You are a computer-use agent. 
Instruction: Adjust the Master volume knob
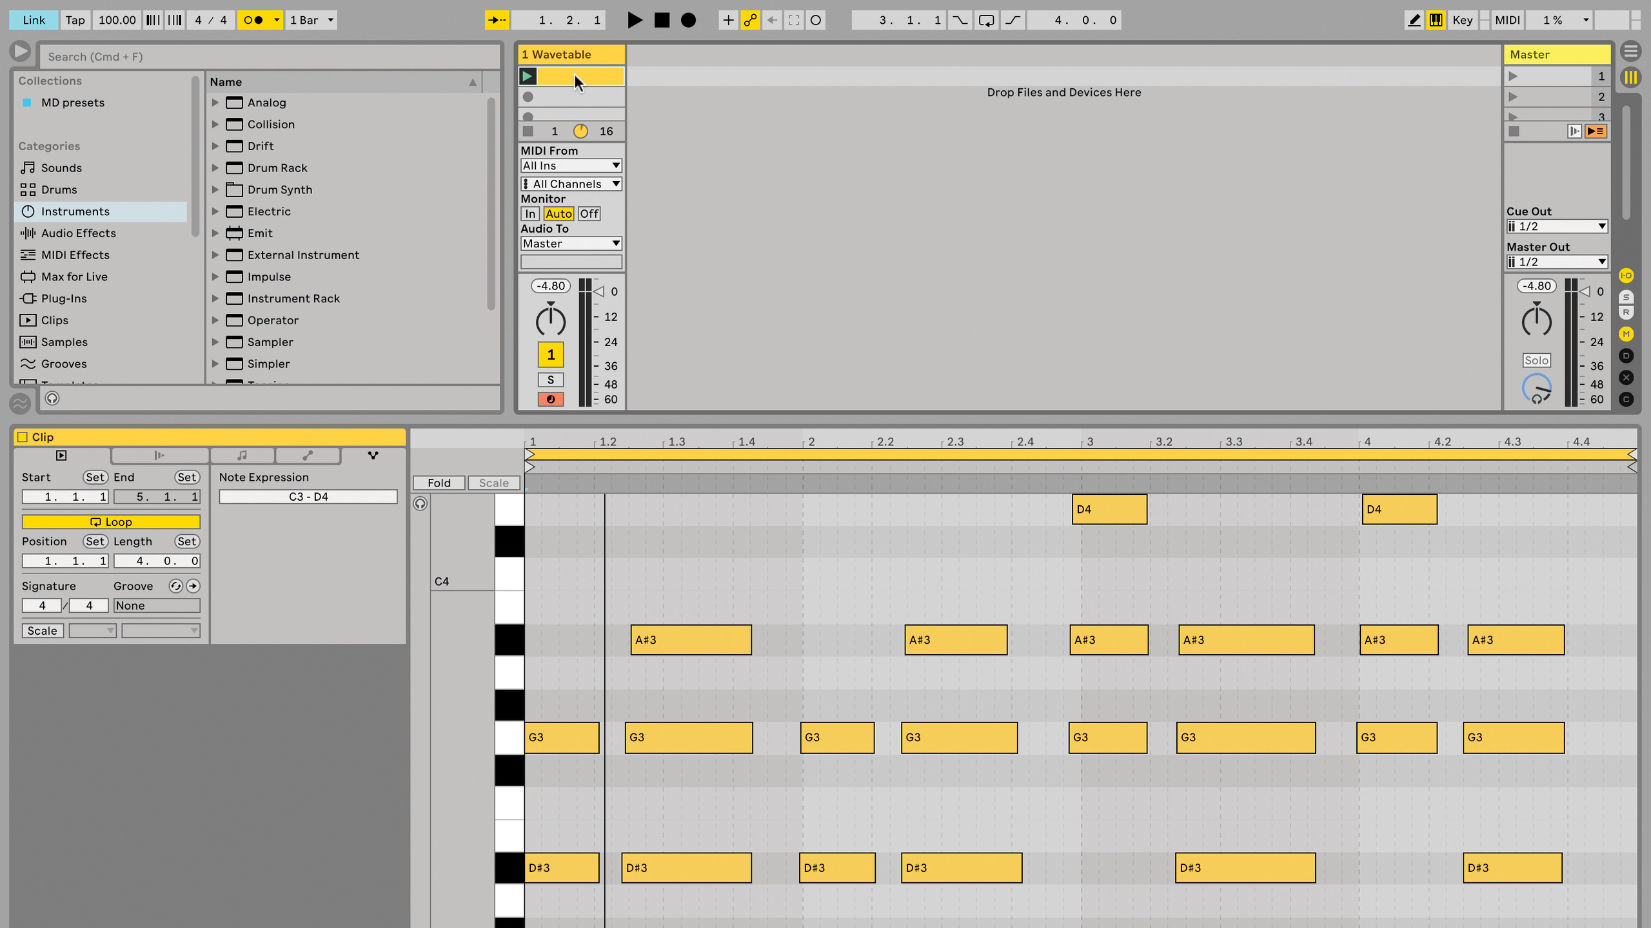coord(1537,320)
